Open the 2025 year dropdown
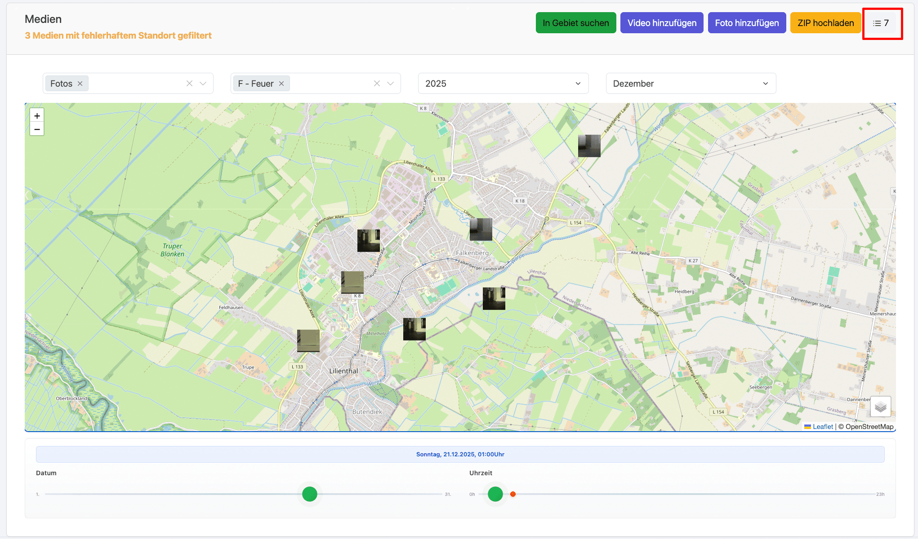 click(x=503, y=84)
